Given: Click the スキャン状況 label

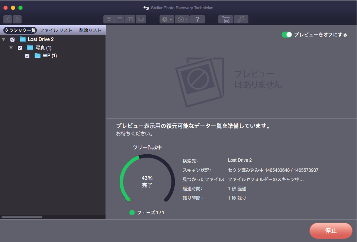Looking at the screenshot, I should pos(197,170).
